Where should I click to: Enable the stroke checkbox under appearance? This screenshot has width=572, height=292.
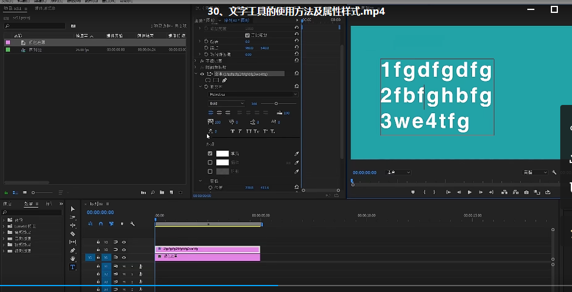(x=210, y=162)
